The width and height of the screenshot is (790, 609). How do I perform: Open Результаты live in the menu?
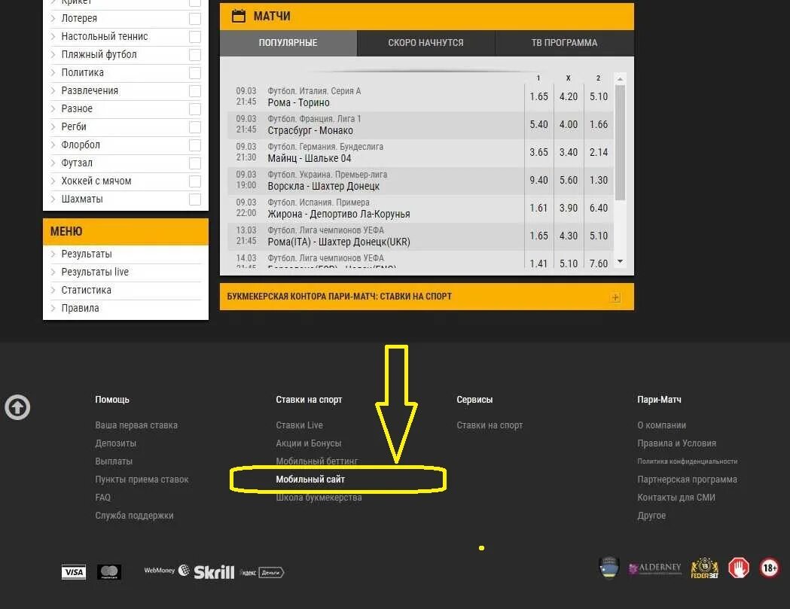(95, 272)
